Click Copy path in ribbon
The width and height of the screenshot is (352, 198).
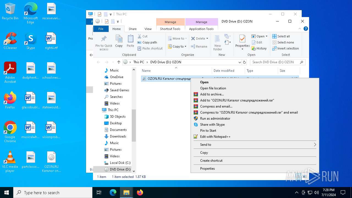(147, 42)
